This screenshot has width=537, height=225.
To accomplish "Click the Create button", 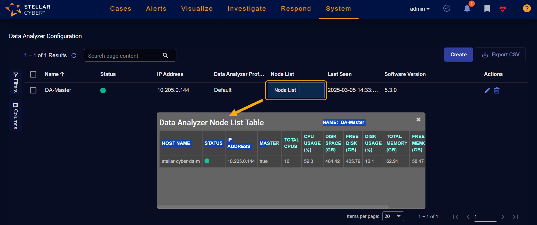I will click(458, 55).
